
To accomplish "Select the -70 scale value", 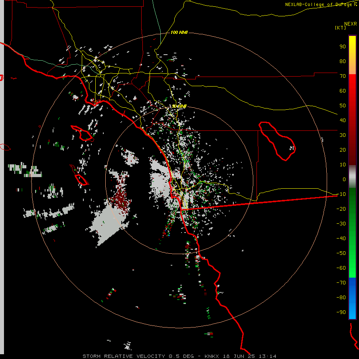I will click(x=341, y=283).
